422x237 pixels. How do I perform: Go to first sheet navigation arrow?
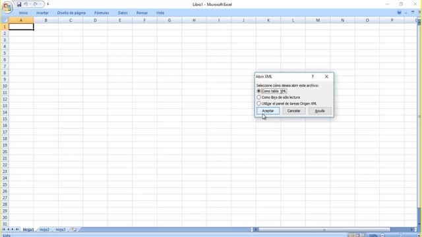(3, 229)
